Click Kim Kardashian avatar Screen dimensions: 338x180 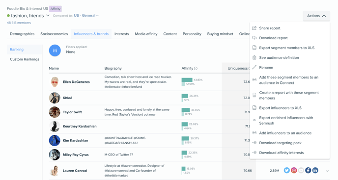[55, 140]
